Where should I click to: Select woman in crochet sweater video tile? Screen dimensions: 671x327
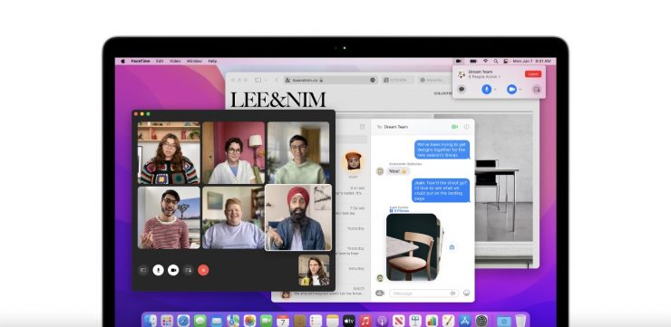(x=169, y=153)
